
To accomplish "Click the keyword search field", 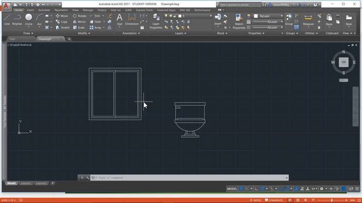I will pyautogui.click(x=240, y=5).
